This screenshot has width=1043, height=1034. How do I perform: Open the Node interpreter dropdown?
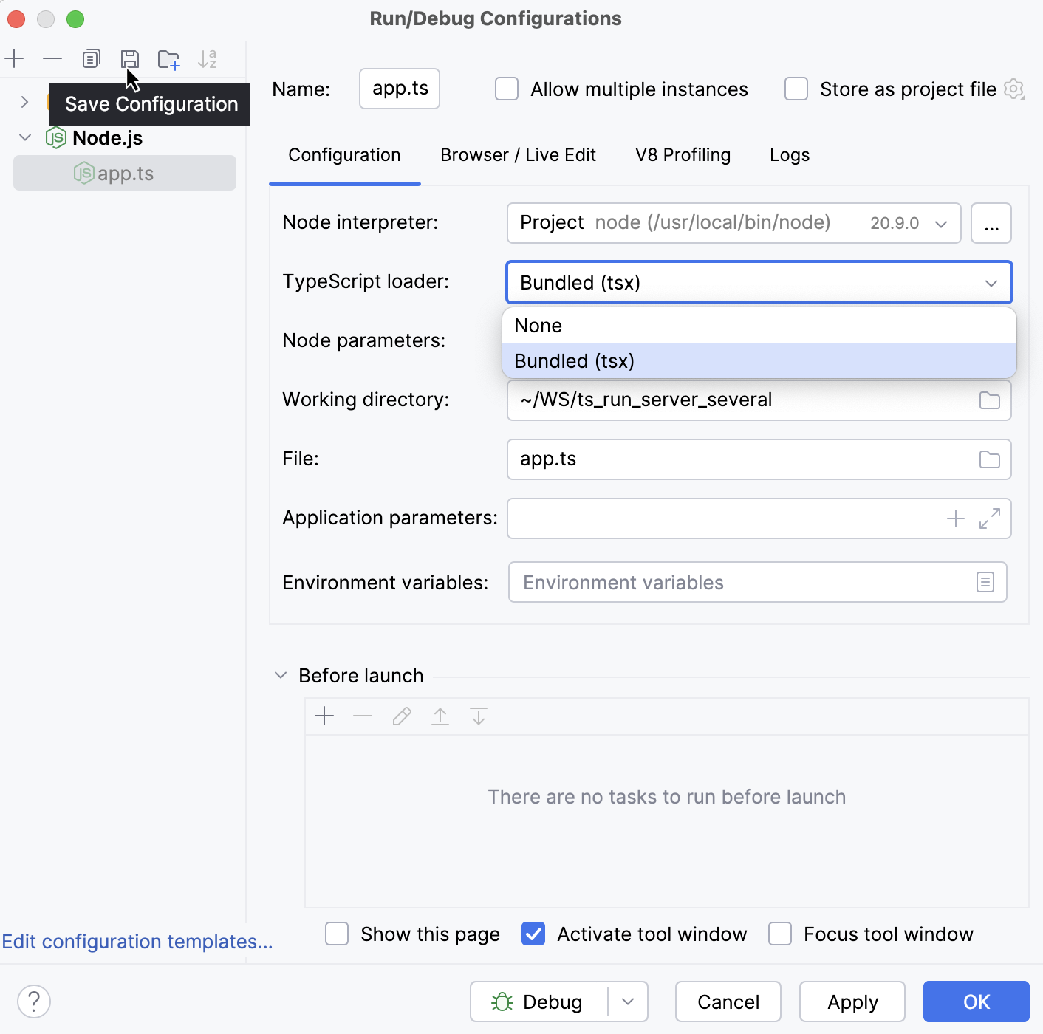(x=940, y=223)
